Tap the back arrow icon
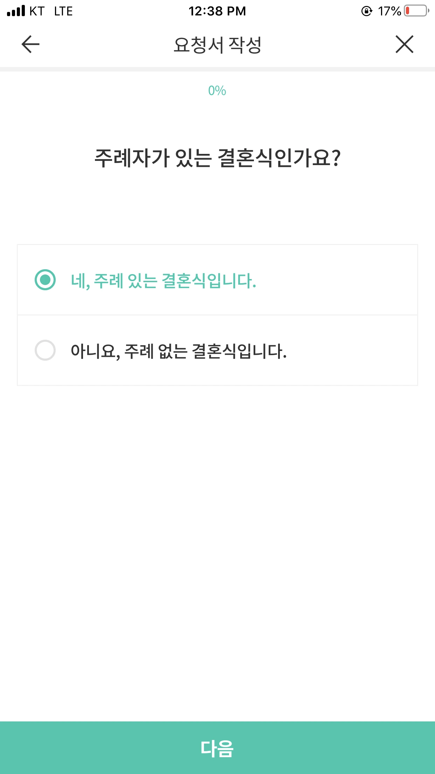 click(x=30, y=45)
